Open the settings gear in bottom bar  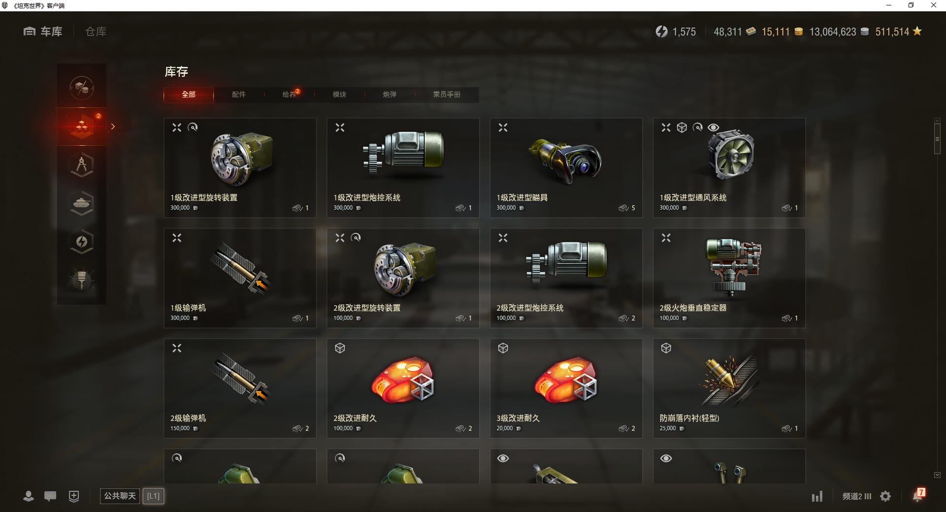click(885, 496)
